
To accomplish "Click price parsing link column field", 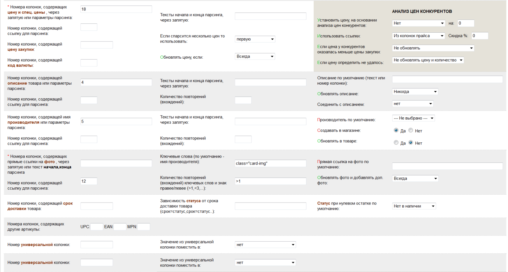I will pos(89,27).
